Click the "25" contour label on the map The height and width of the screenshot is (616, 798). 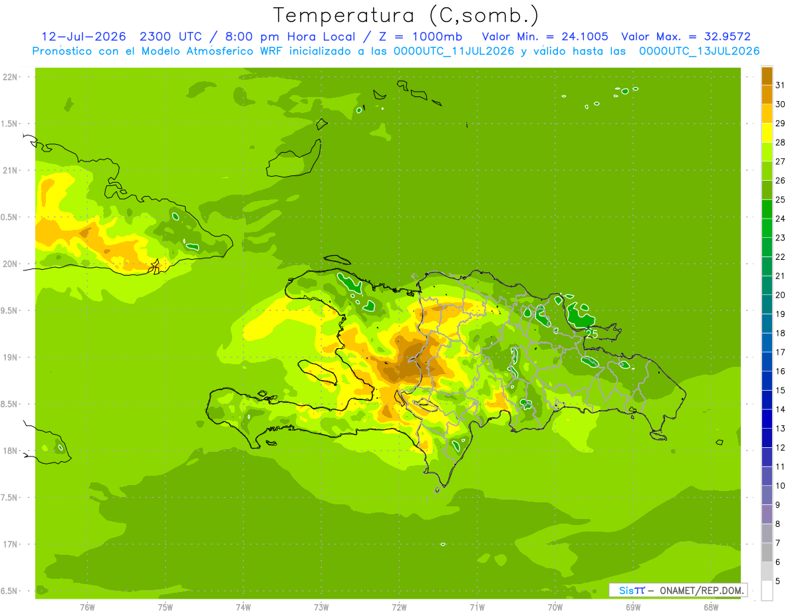591,334
